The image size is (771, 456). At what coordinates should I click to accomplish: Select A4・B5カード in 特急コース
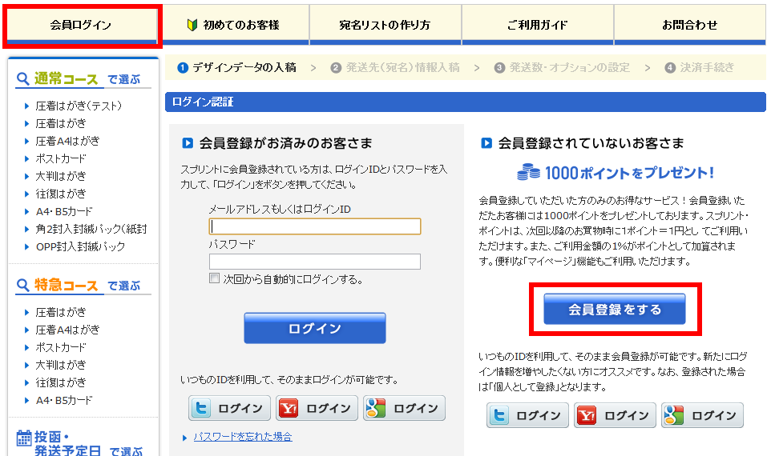[64, 400]
